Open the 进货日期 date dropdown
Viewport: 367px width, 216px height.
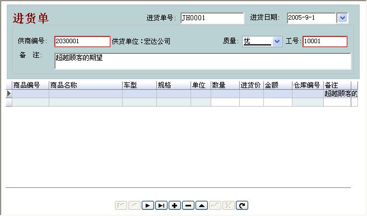point(342,18)
